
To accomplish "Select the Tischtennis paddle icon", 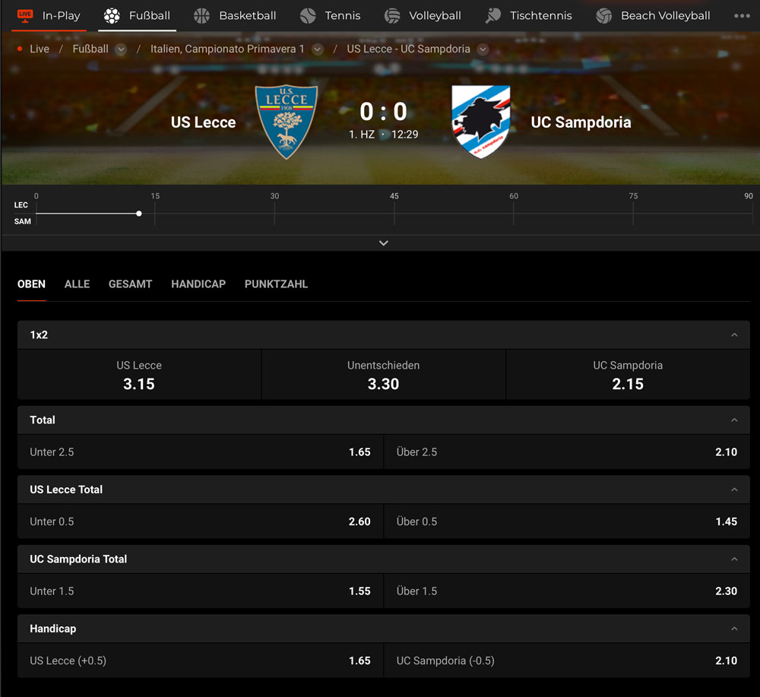I will pos(493,15).
